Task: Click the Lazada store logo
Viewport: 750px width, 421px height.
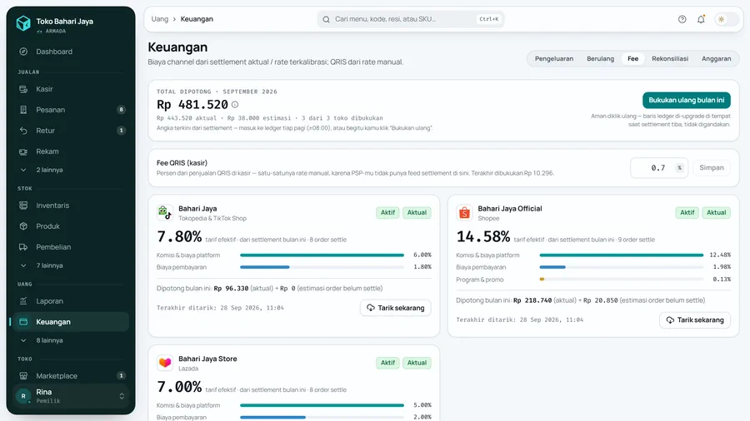Action: pyautogui.click(x=164, y=363)
